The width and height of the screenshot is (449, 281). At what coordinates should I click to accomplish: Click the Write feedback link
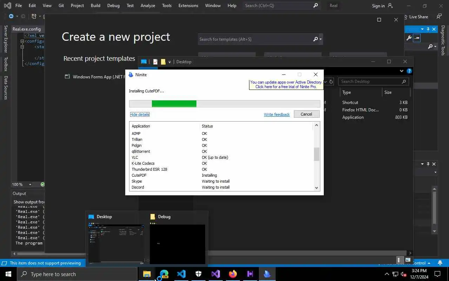[277, 115]
